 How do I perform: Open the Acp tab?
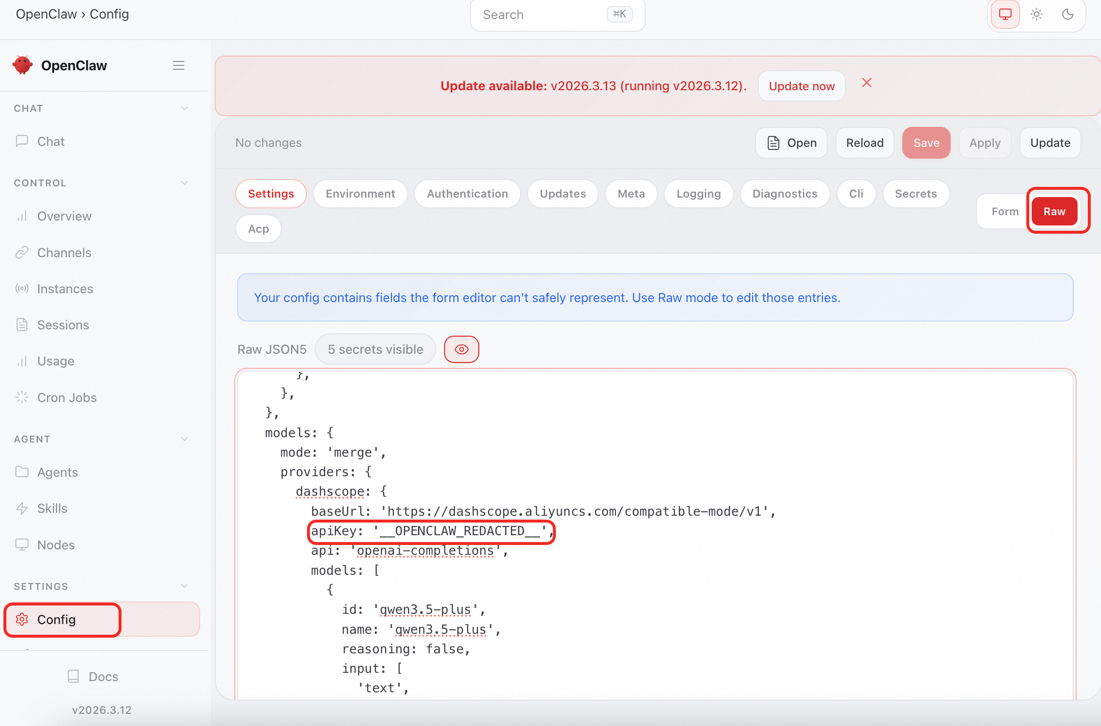pyautogui.click(x=258, y=229)
